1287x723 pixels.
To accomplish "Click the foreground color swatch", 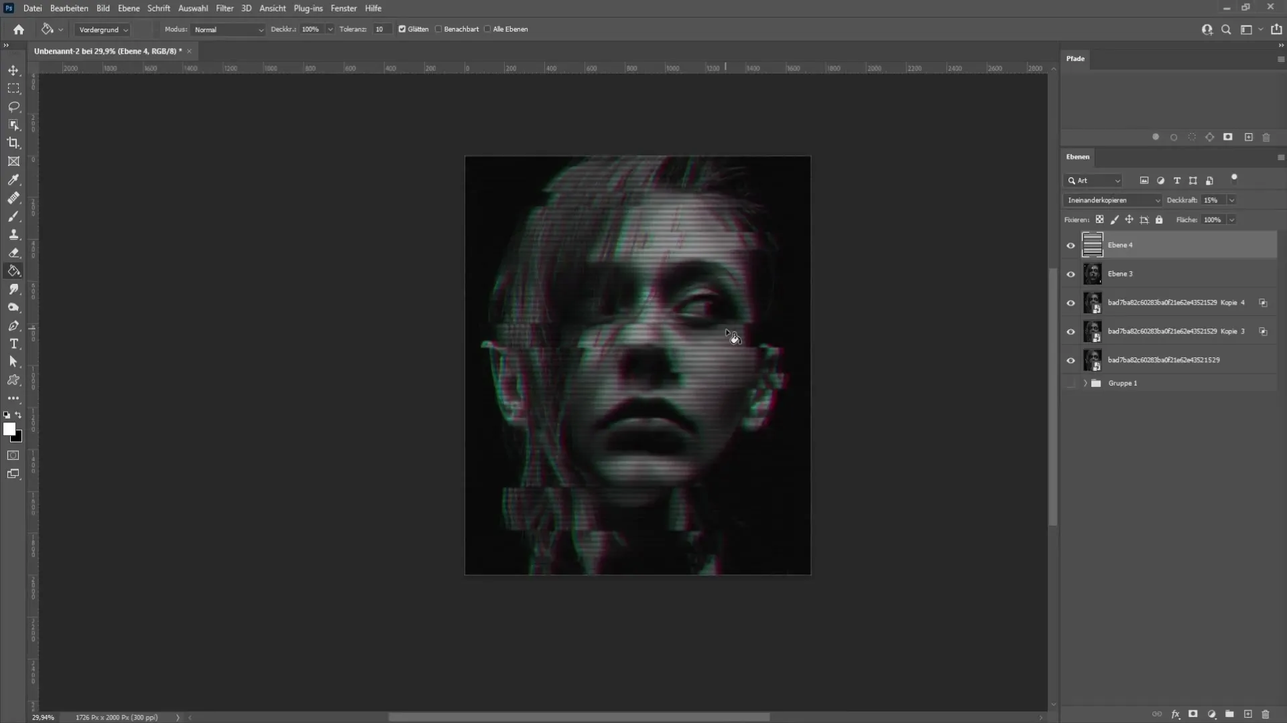I will tap(9, 429).
